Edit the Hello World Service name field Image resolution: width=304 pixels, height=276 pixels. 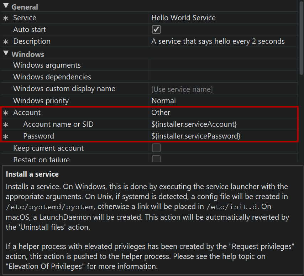(223, 18)
